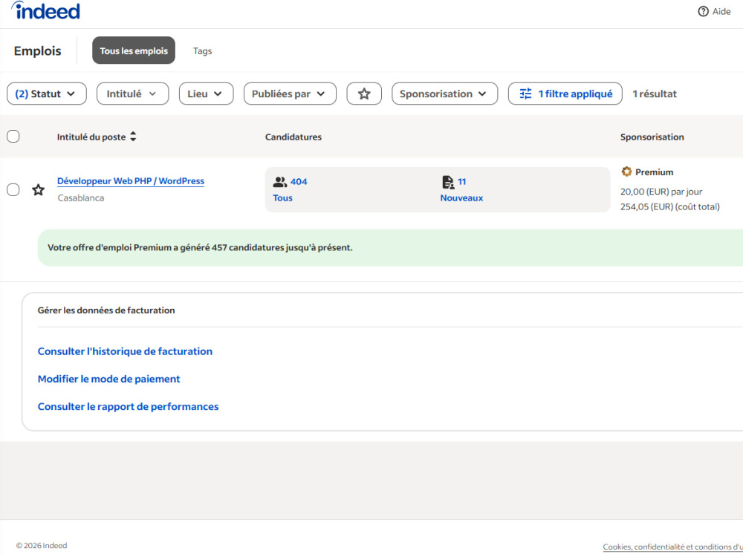
Task: Expand the Statut filter dropdown
Action: pos(46,94)
